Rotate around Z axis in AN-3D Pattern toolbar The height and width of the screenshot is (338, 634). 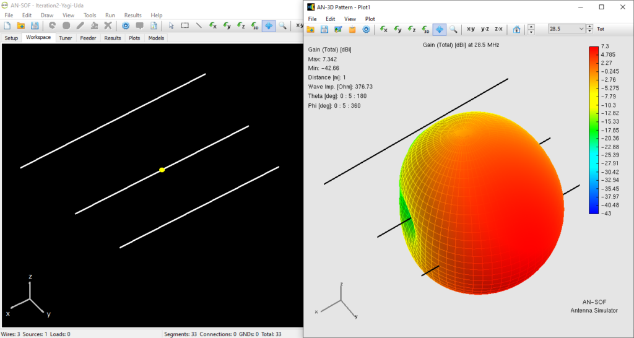(x=412, y=29)
